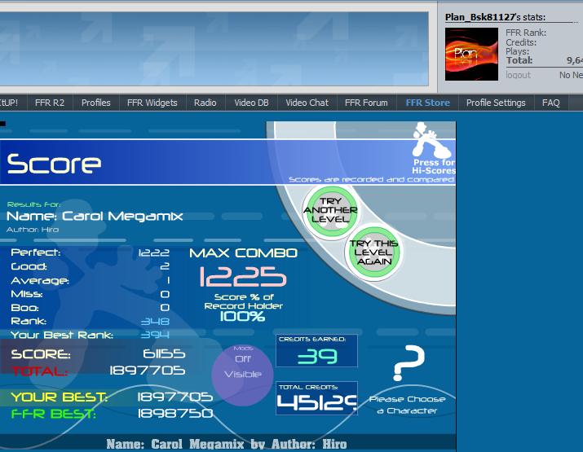
Task: Select the Total Credits box
Action: pyautogui.click(x=317, y=397)
